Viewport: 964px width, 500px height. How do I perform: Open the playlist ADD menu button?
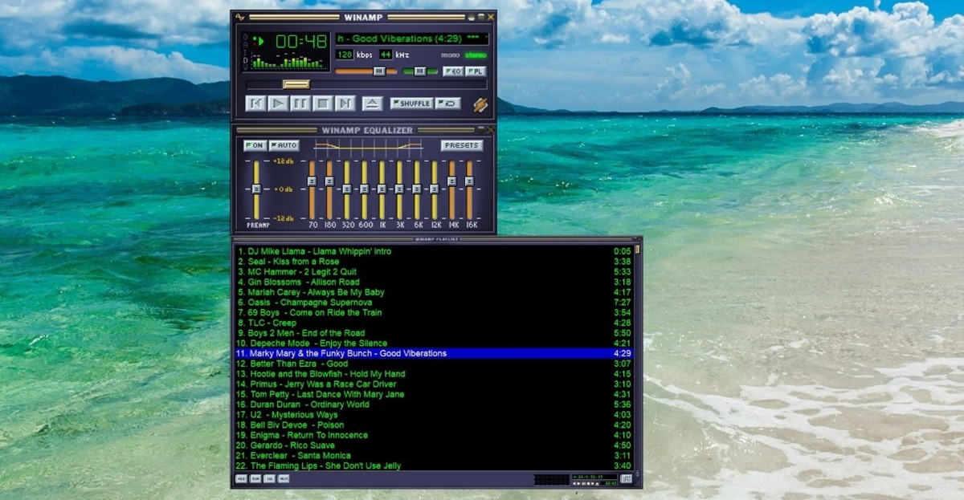241,479
